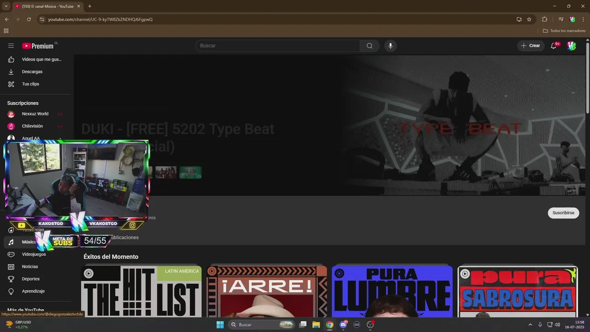Click the search magnifier button
Screen dimensions: 590x332
[370, 46]
